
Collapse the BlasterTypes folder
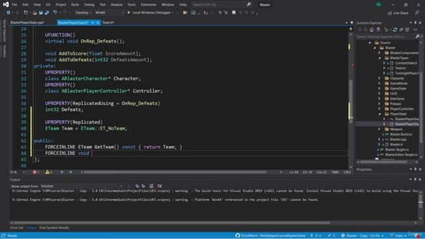click(379, 58)
